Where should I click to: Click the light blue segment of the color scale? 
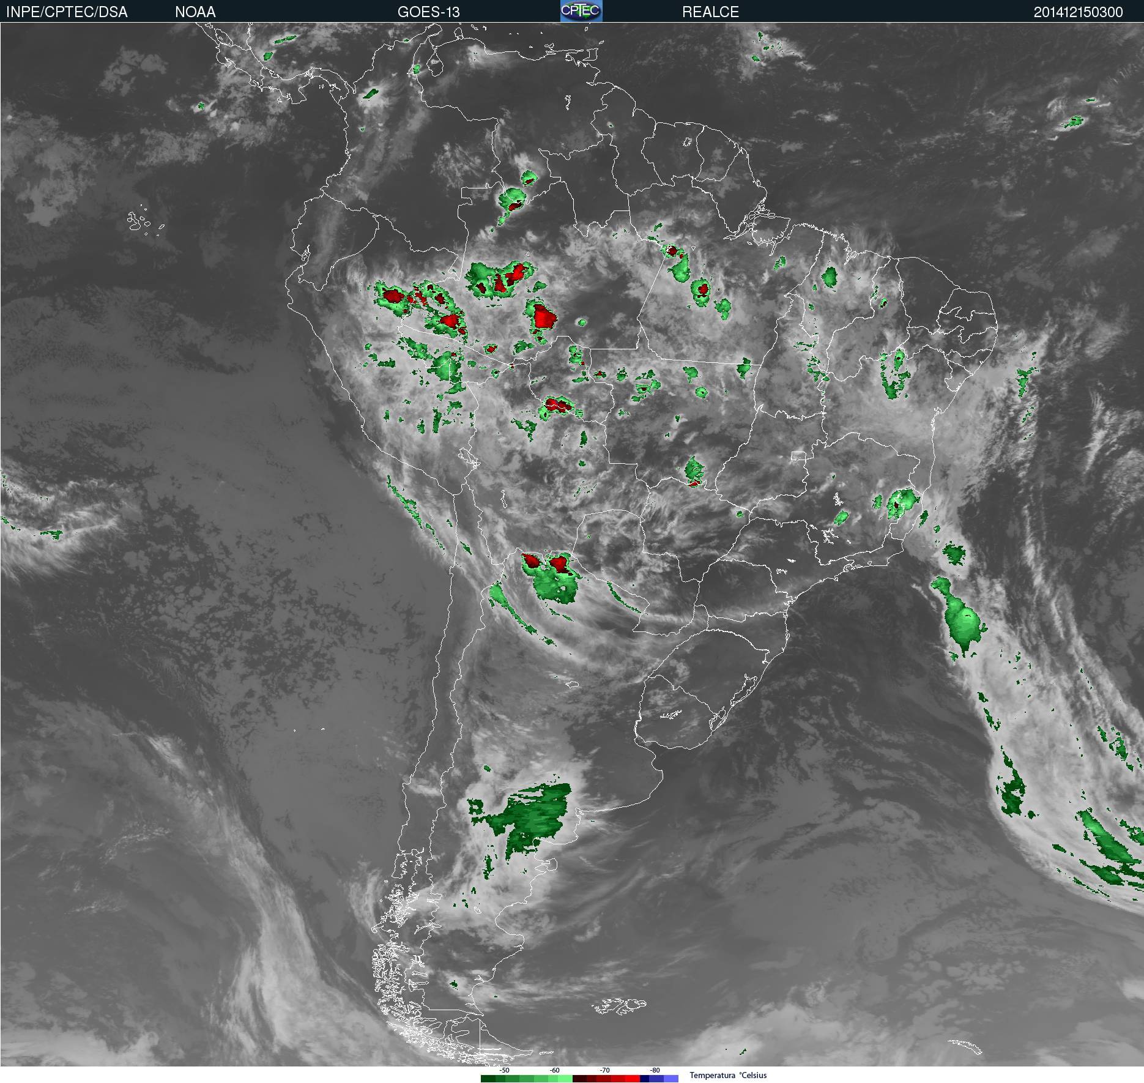671,1079
